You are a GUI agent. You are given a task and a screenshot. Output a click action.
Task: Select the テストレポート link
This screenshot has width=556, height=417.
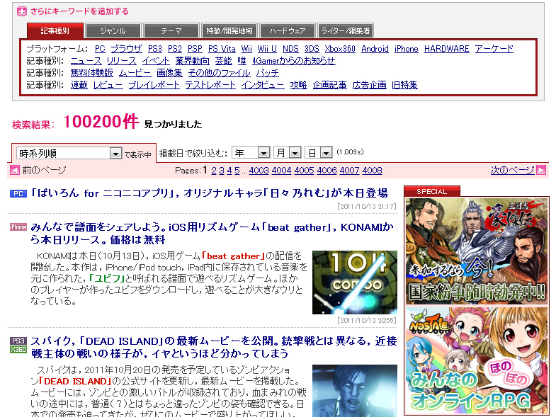tap(210, 85)
